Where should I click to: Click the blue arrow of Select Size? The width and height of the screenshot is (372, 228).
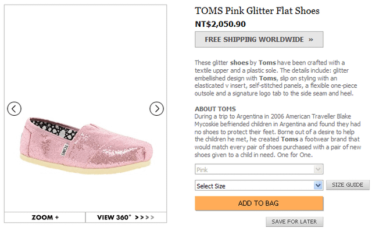tap(318, 186)
